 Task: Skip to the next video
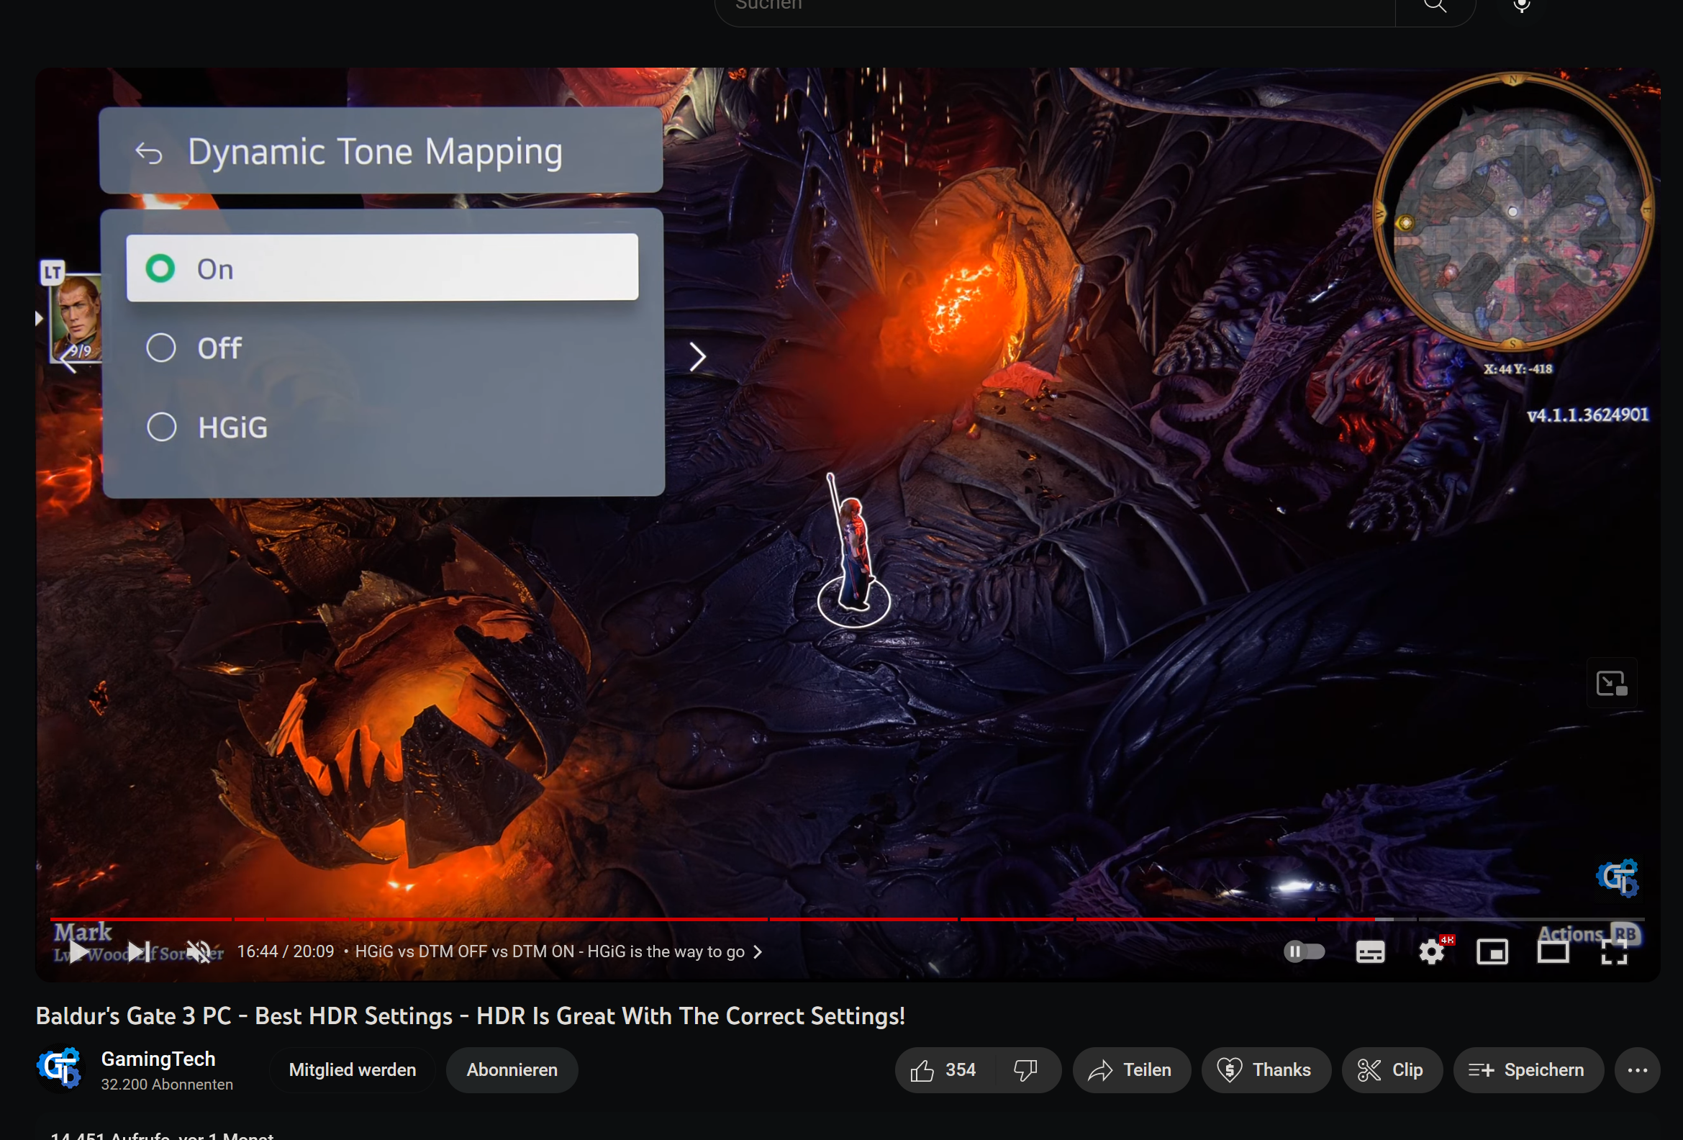[x=137, y=951]
